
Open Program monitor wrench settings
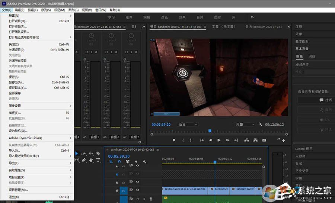261,125
